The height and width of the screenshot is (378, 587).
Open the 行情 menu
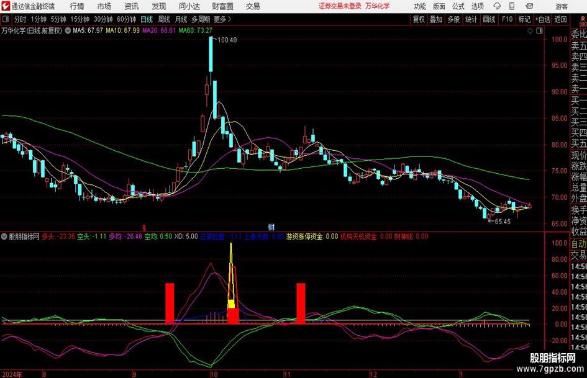[77, 6]
